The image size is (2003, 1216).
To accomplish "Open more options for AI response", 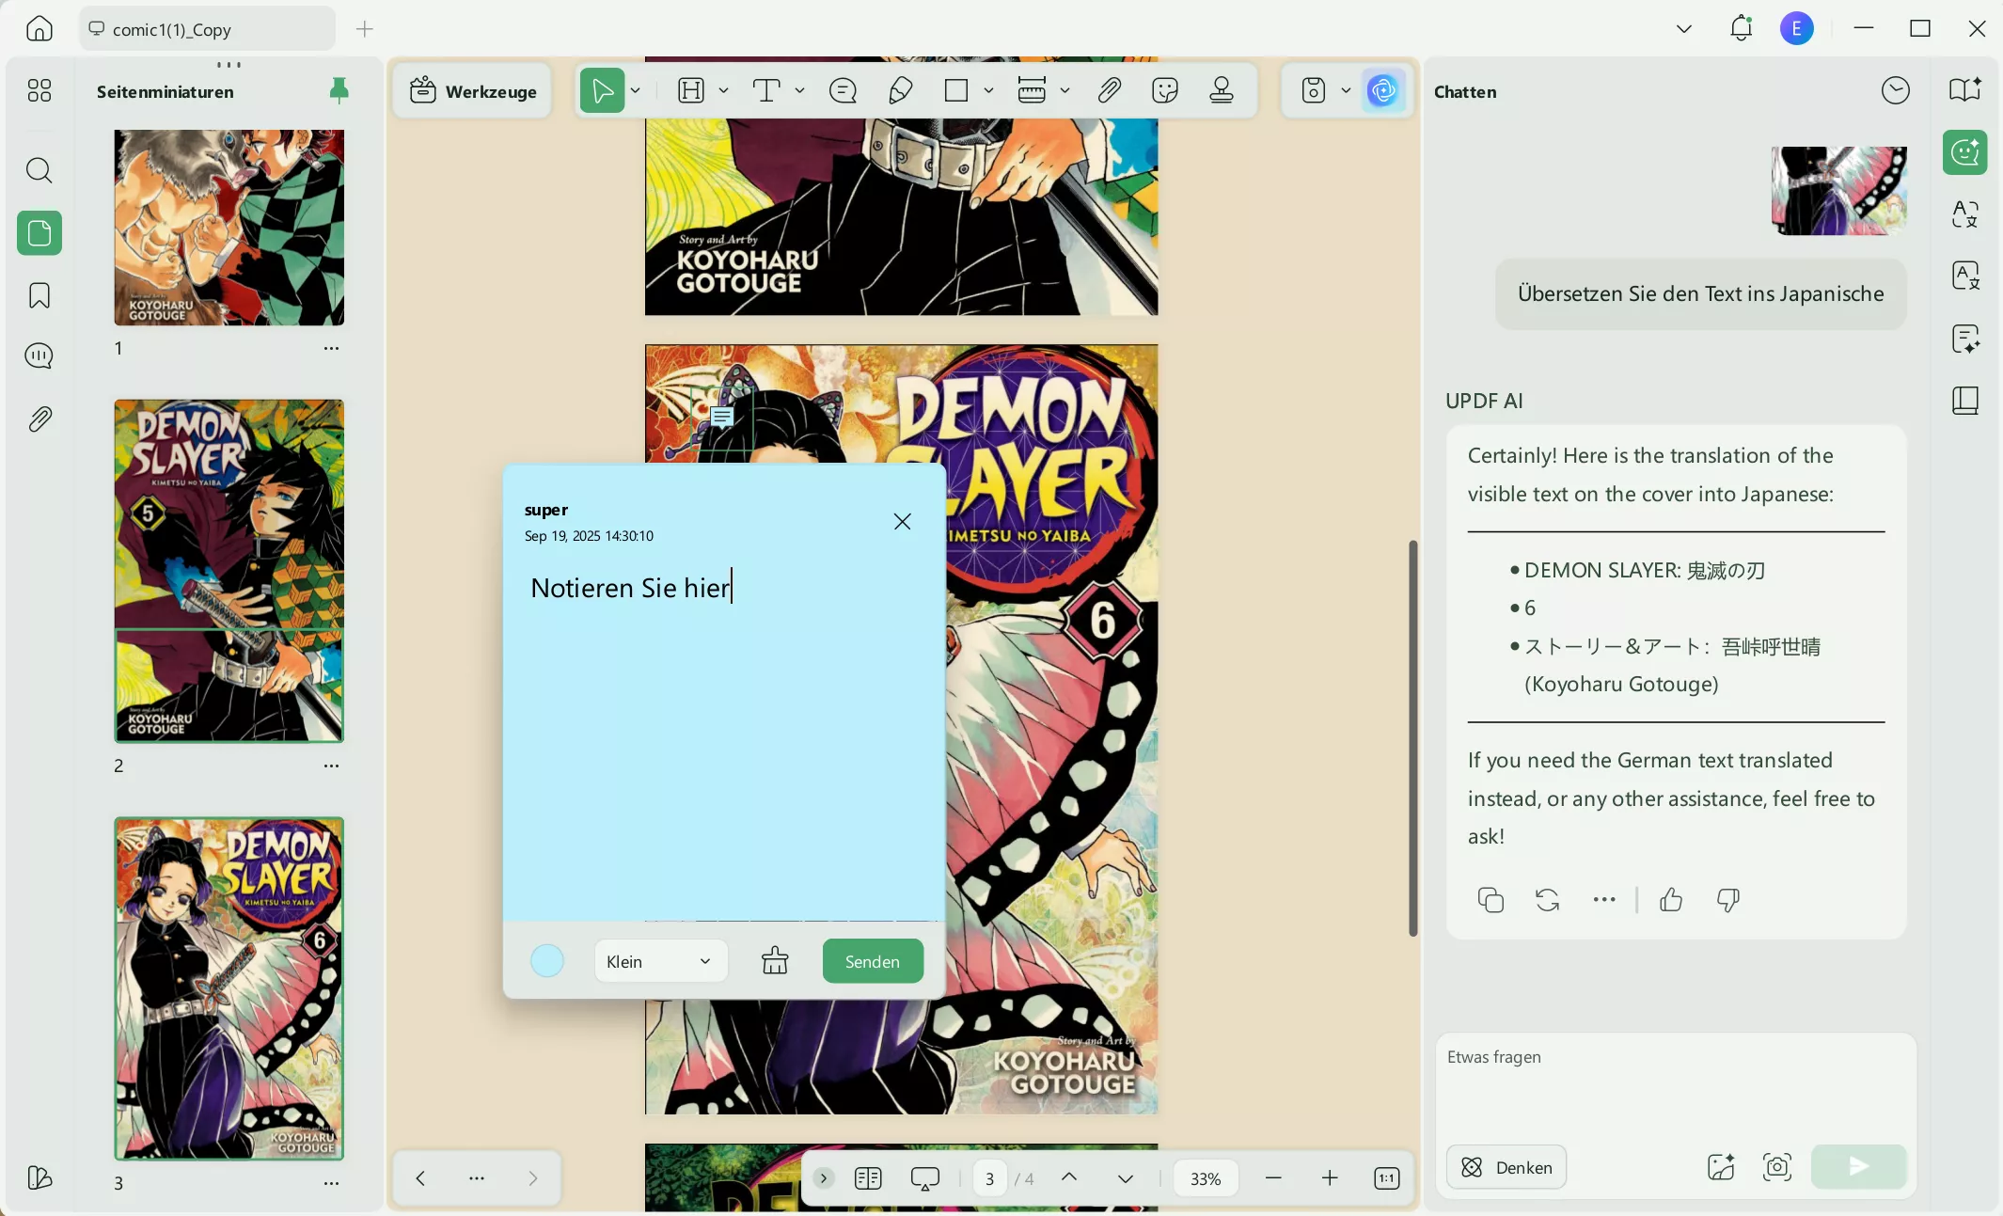I will [1604, 900].
